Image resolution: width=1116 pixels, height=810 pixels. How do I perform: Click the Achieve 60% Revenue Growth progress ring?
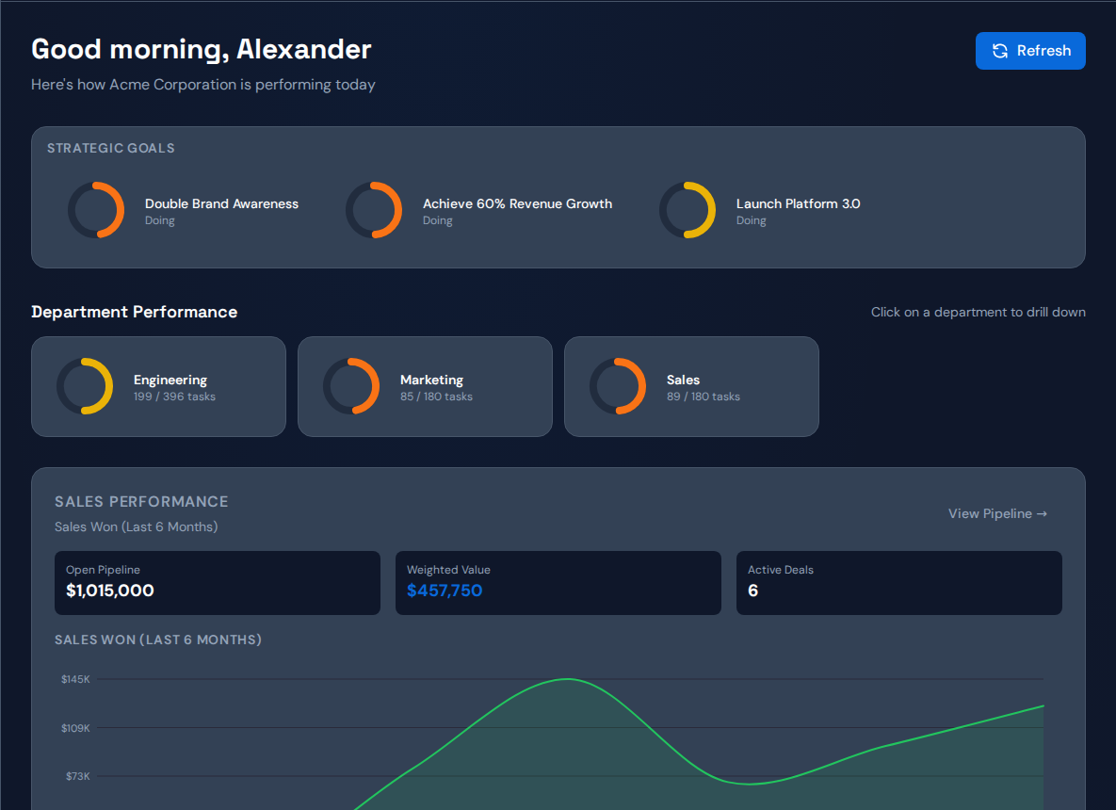pos(374,210)
